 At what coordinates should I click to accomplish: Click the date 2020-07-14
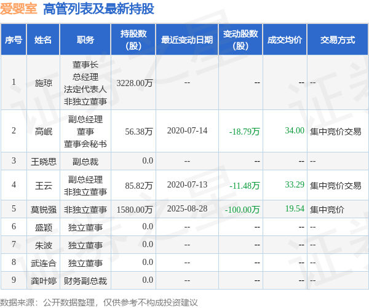click(187, 130)
